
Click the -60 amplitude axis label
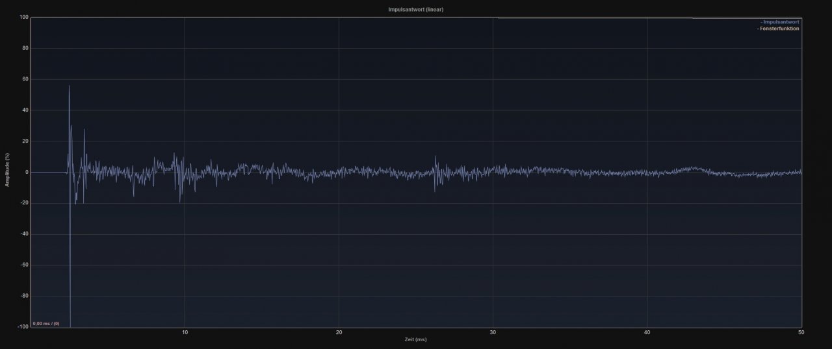tap(25, 265)
